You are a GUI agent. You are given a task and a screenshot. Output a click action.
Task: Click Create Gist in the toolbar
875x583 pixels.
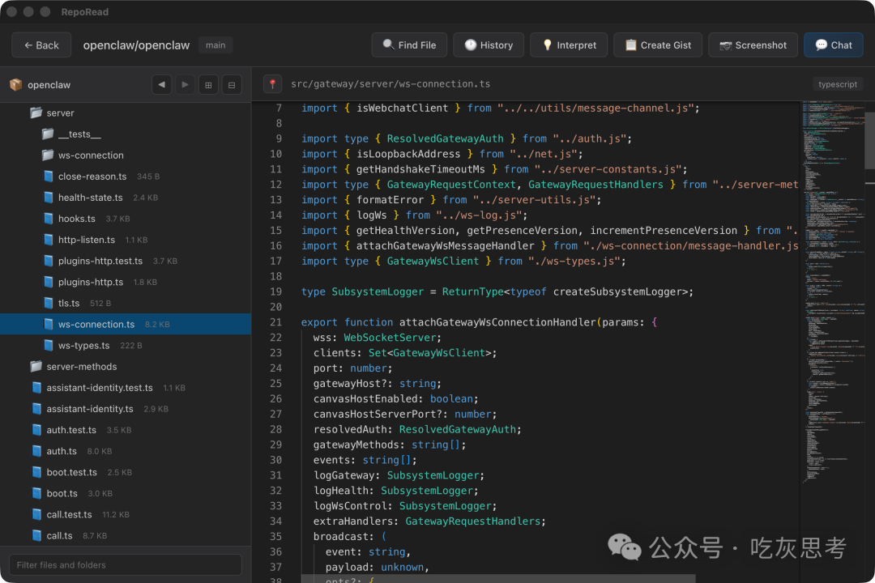point(658,45)
